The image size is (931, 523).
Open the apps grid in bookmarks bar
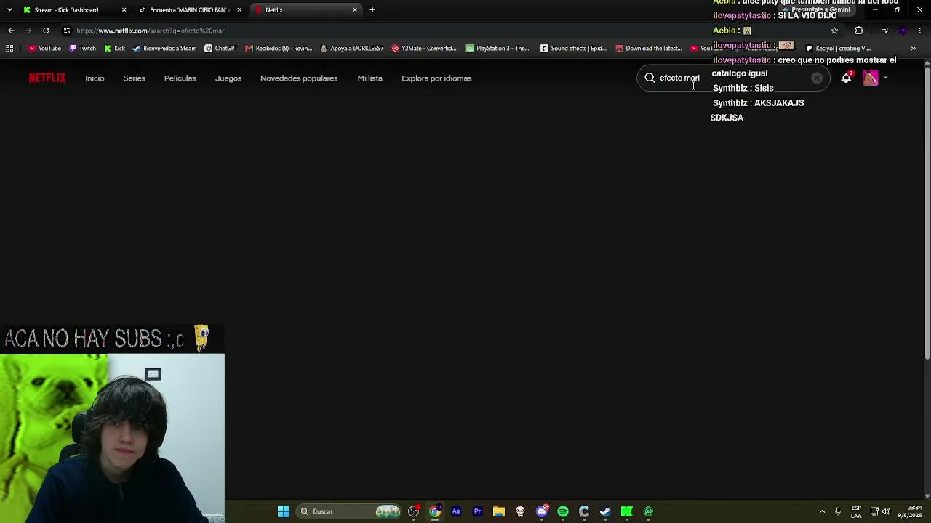point(9,49)
